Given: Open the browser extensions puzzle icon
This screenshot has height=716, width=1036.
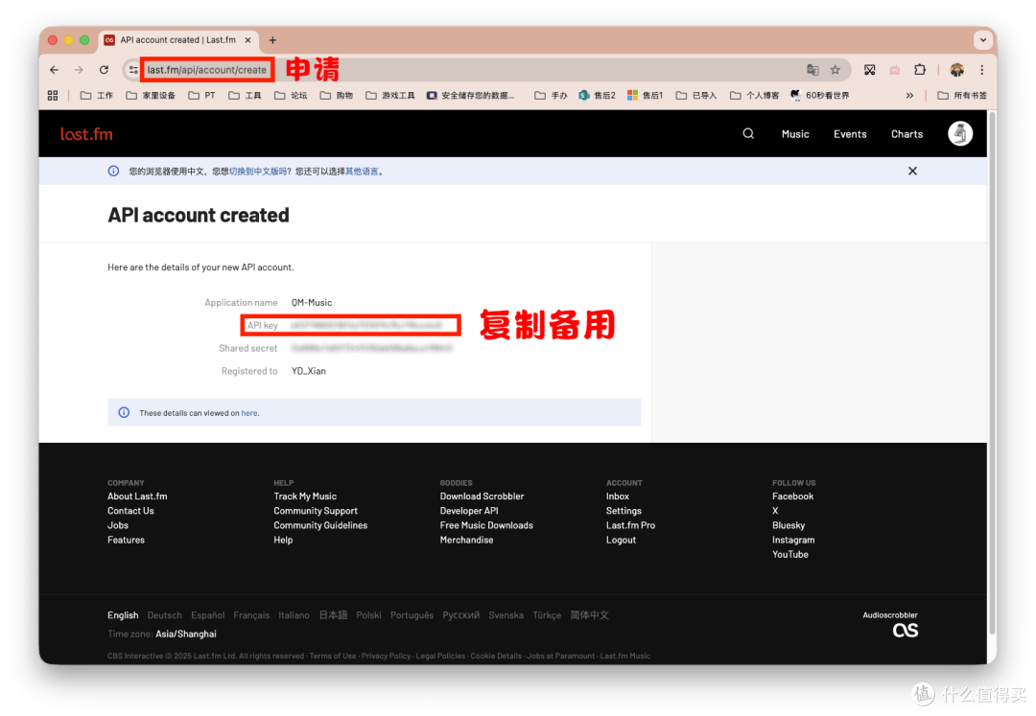Looking at the screenshot, I should click(919, 69).
